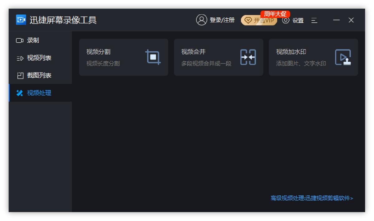Click the login avatar circle icon
This screenshot has width=374, height=221.
point(201,20)
